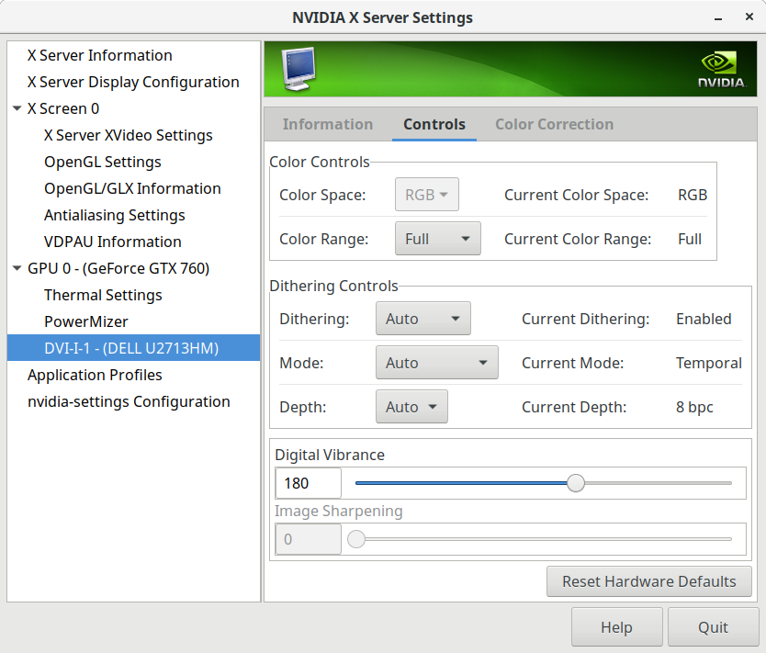
Task: Open the Color Space dropdown
Action: 426,195
